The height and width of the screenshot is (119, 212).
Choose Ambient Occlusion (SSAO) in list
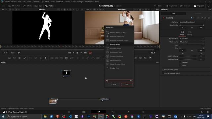119,40
